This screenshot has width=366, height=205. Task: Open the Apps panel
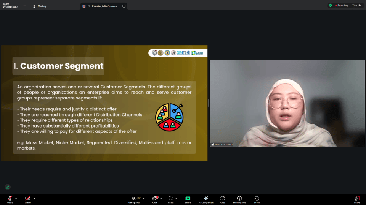click(222, 199)
